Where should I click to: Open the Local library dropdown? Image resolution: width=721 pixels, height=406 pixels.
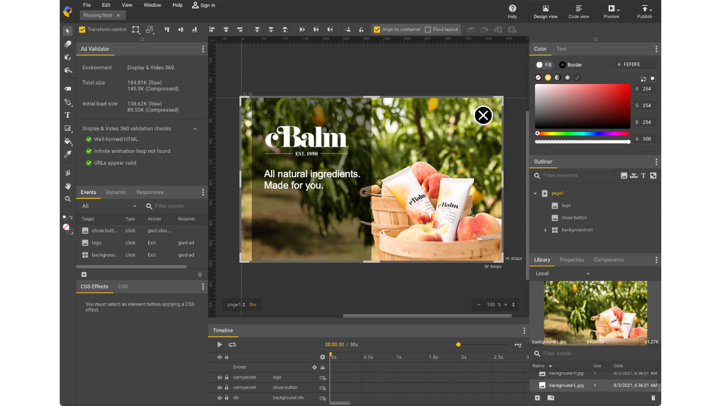pos(562,273)
